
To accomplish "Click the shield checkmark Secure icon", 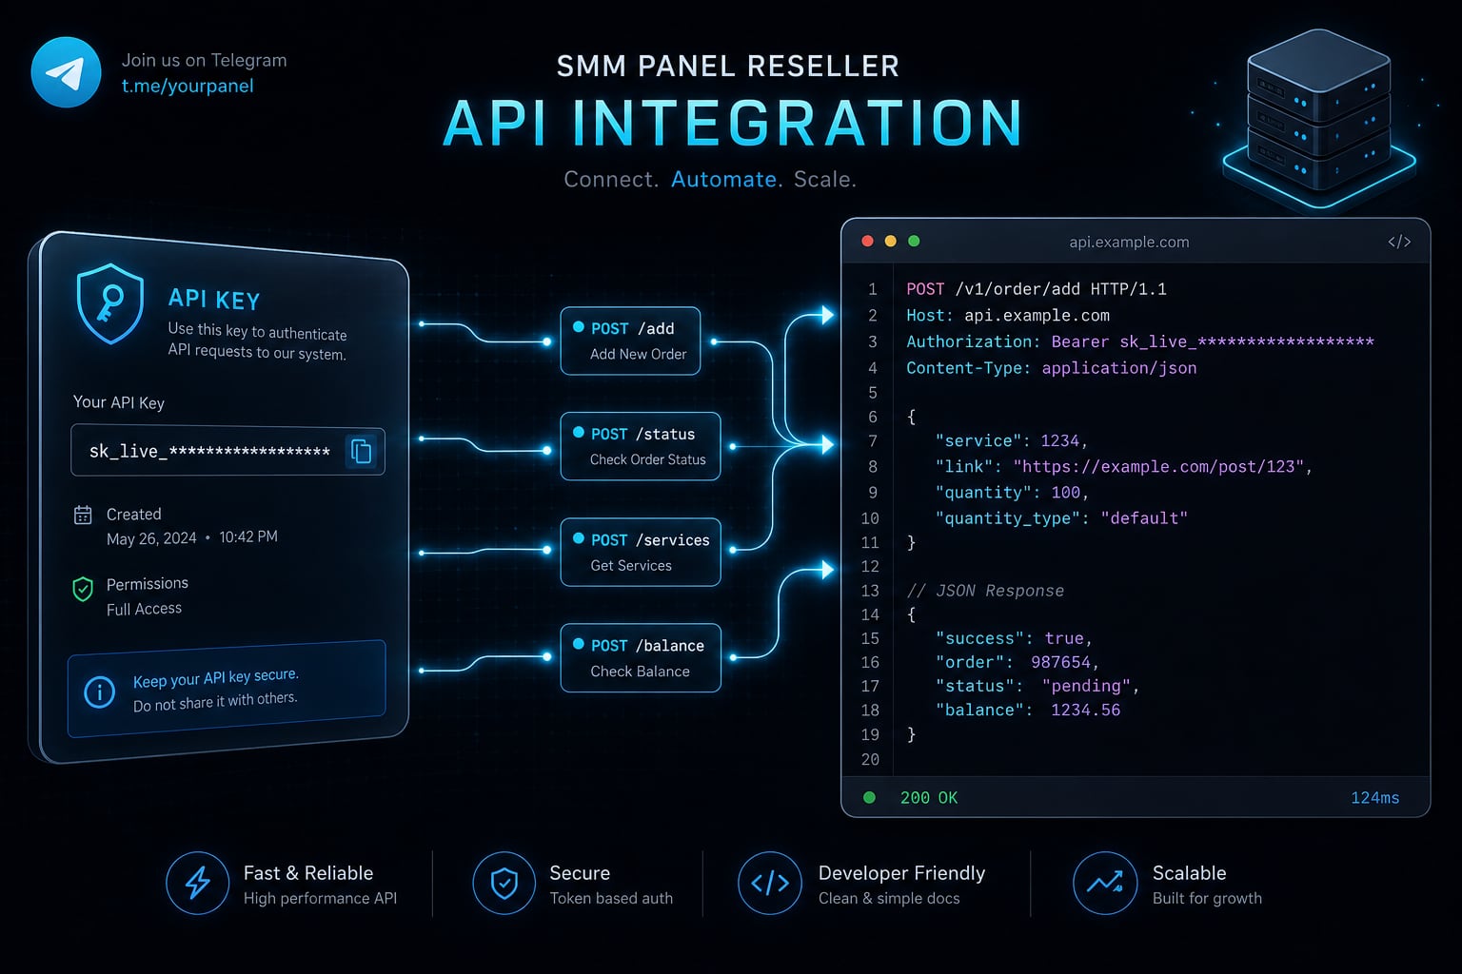I will click(x=504, y=883).
